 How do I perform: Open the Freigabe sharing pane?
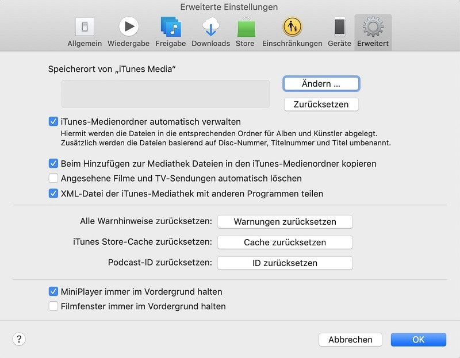[171, 32]
